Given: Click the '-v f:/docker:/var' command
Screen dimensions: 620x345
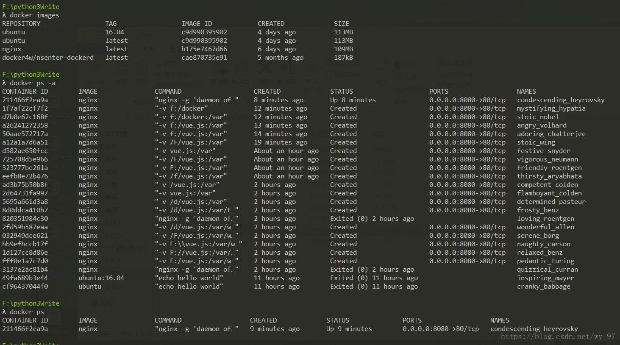Looking at the screenshot, I should (x=191, y=117).
